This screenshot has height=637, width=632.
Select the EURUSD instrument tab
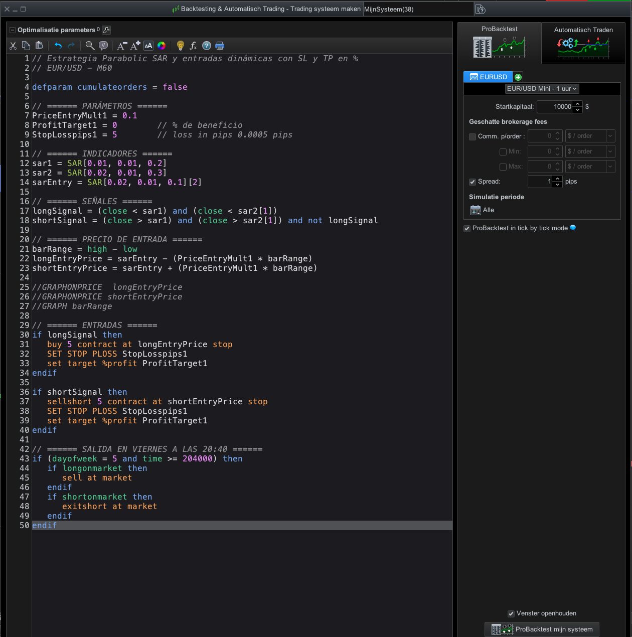(x=488, y=77)
